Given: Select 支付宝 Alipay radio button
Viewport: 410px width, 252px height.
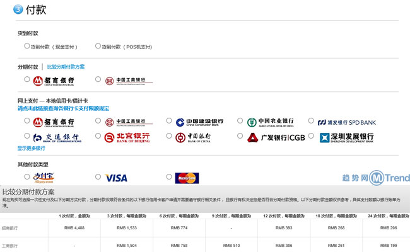Looking at the screenshot, I should click(26, 177).
